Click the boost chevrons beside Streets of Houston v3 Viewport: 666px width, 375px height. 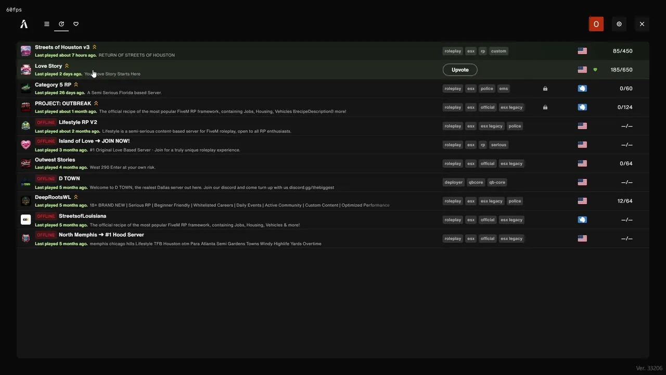point(94,47)
